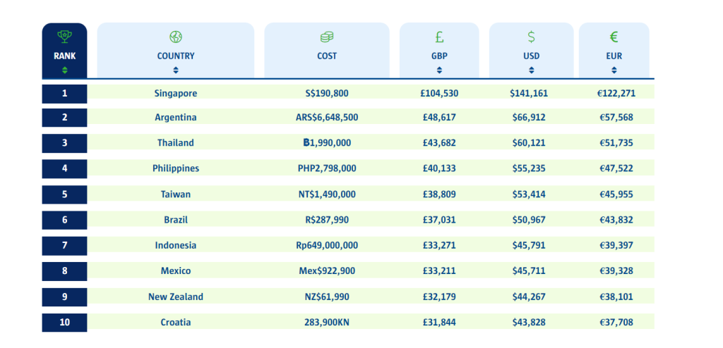Select Croatia's EUR value €37,708

pos(616,323)
